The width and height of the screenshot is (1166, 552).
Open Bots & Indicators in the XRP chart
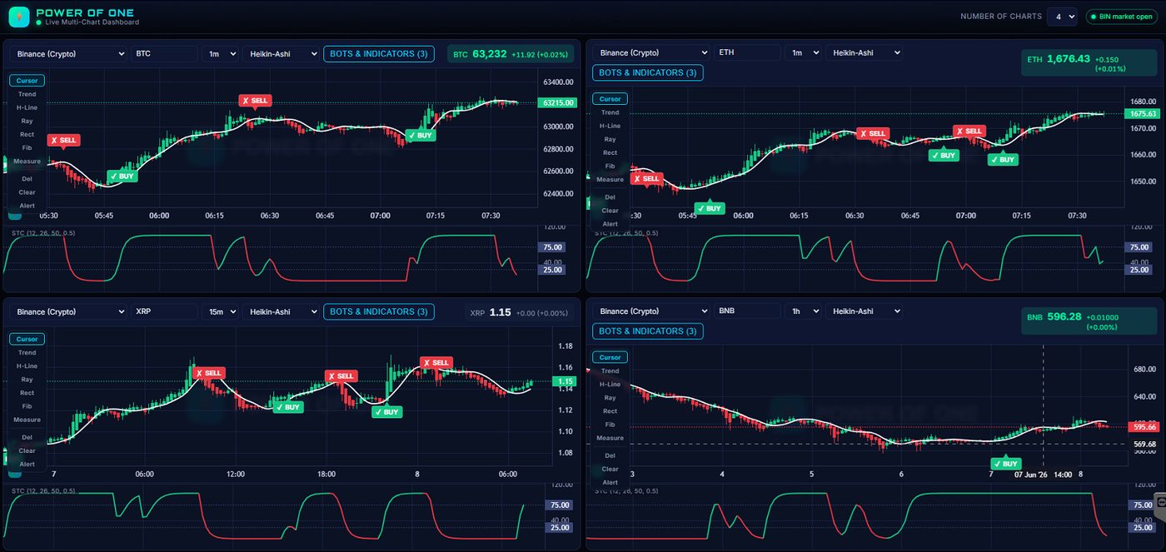click(x=379, y=312)
